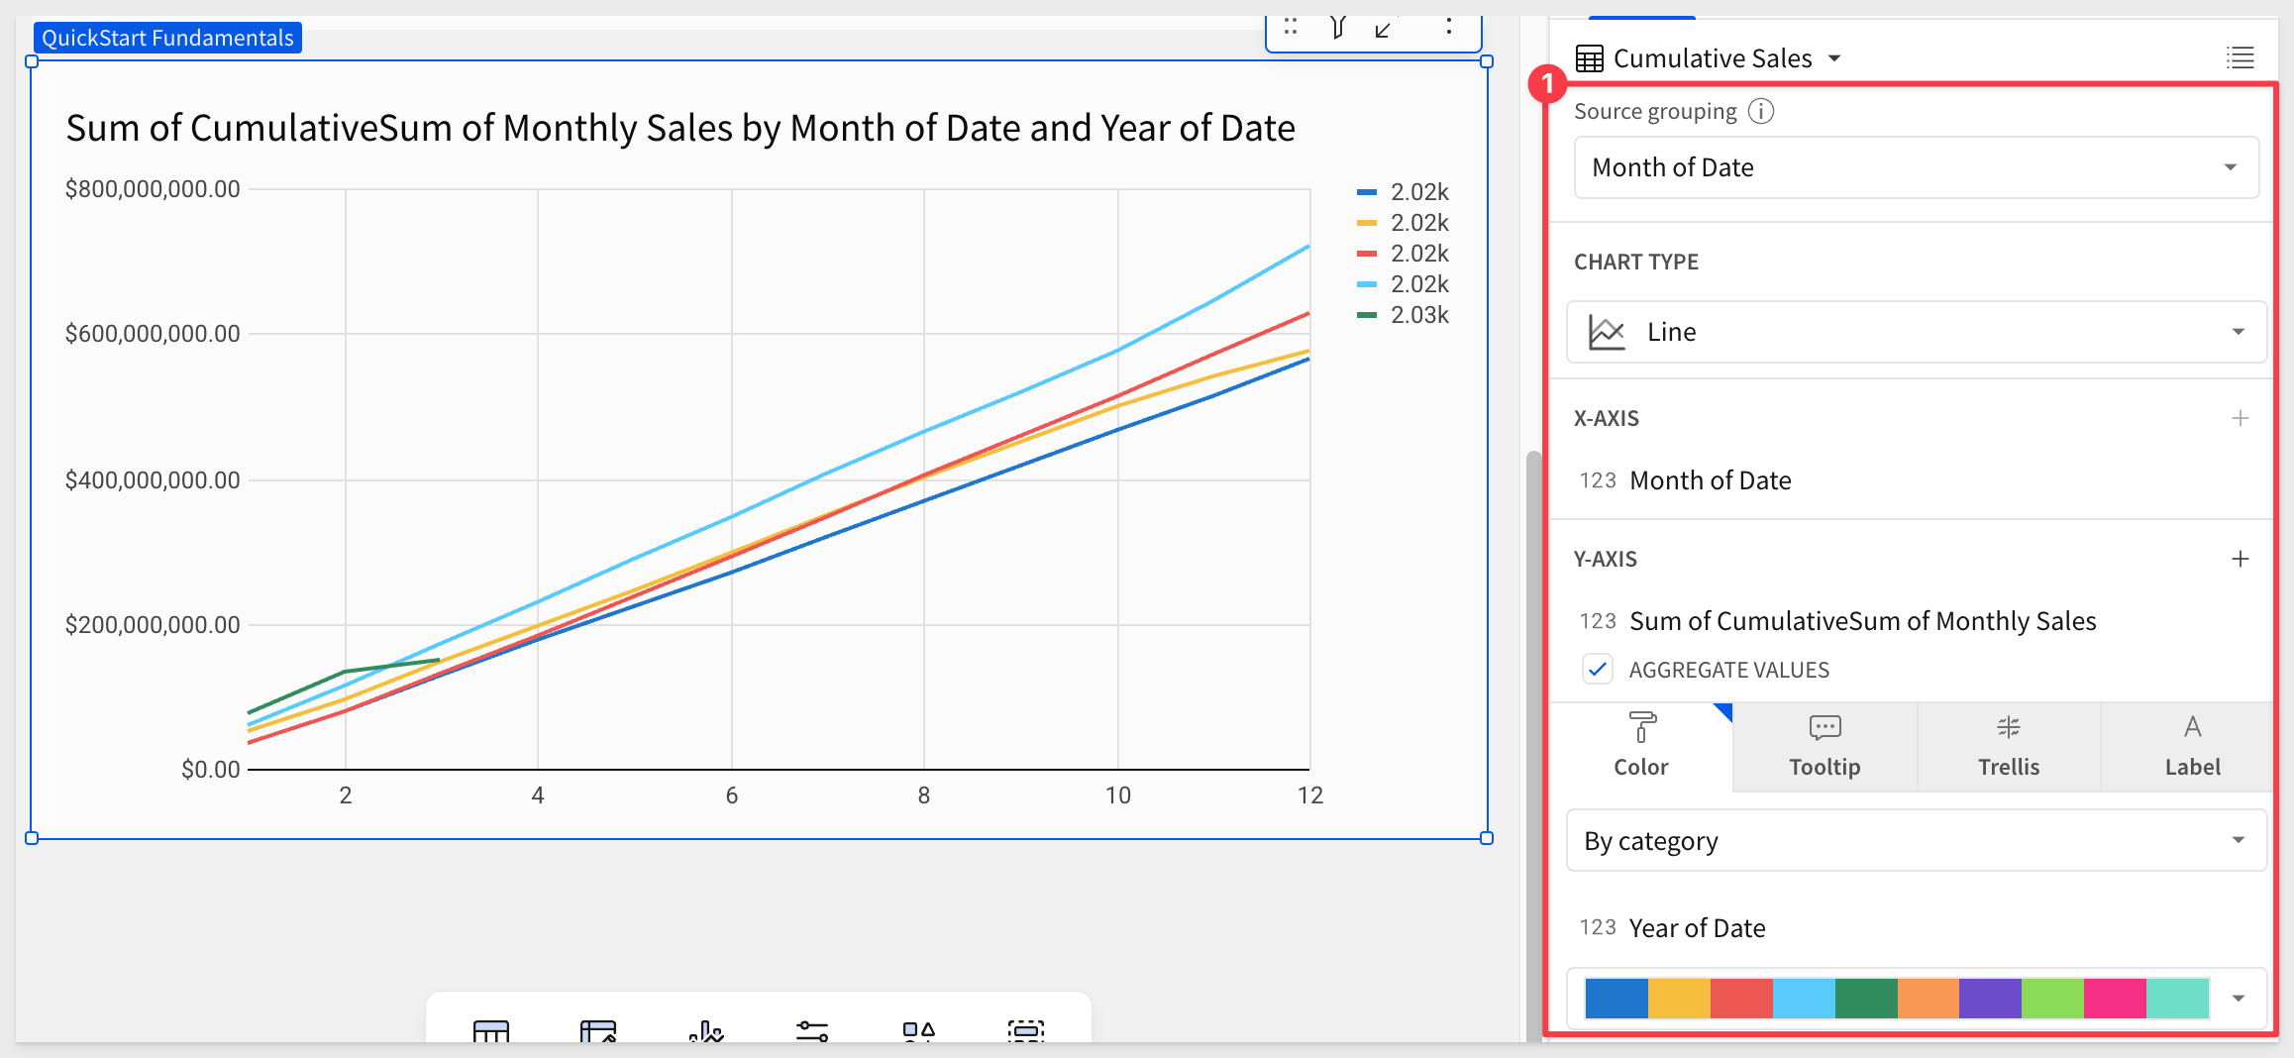This screenshot has width=2294, height=1058.
Task: Add a column to the Y-Axis
Action: click(x=2240, y=559)
